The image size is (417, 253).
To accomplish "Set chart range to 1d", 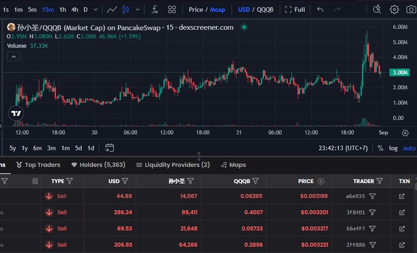I will pyautogui.click(x=91, y=148).
